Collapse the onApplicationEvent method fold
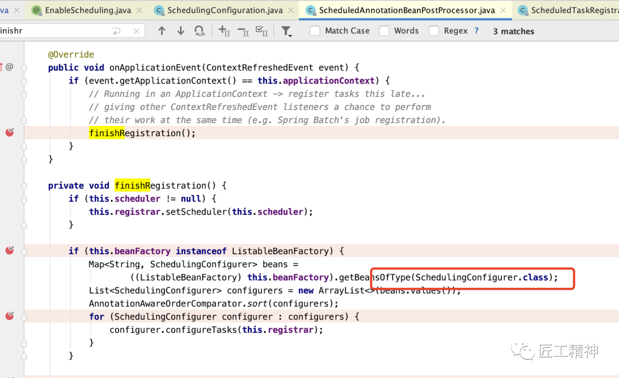Image resolution: width=619 pixels, height=378 pixels. click(x=24, y=68)
